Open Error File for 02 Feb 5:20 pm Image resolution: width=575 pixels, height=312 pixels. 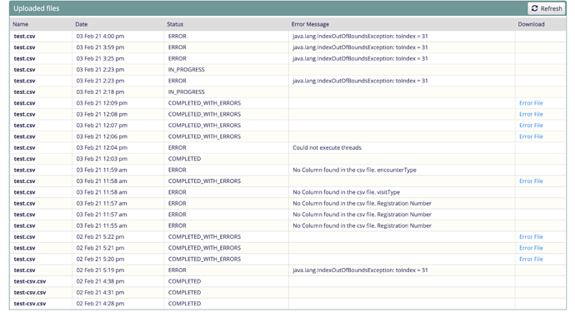531,260
